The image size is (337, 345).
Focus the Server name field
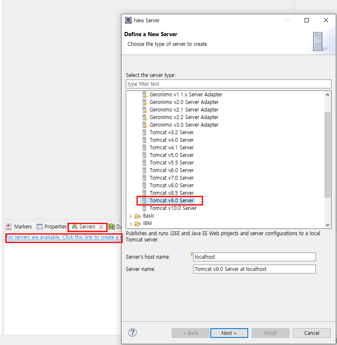(x=254, y=269)
